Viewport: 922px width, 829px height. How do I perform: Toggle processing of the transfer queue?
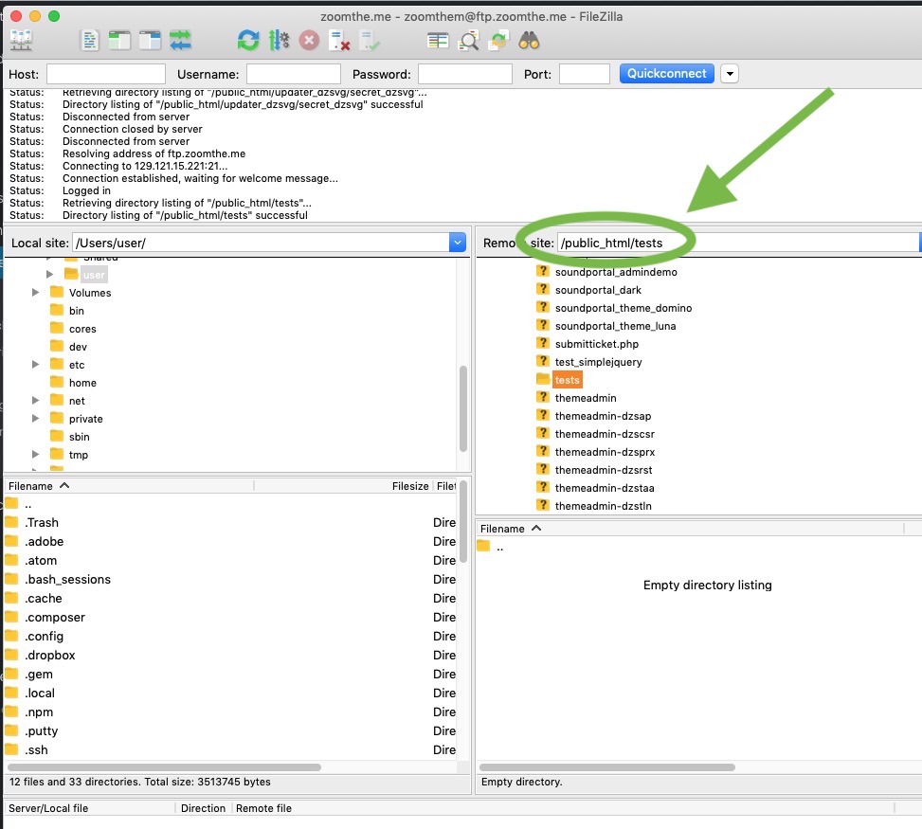pyautogui.click(x=279, y=41)
